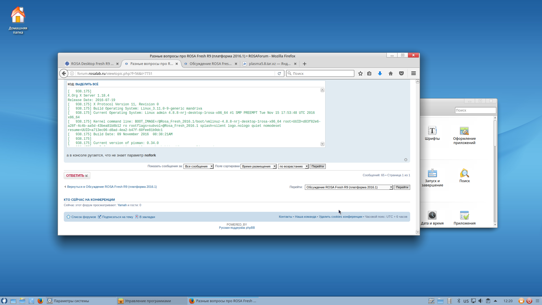Open the Firefox hamburger menu

(414, 73)
